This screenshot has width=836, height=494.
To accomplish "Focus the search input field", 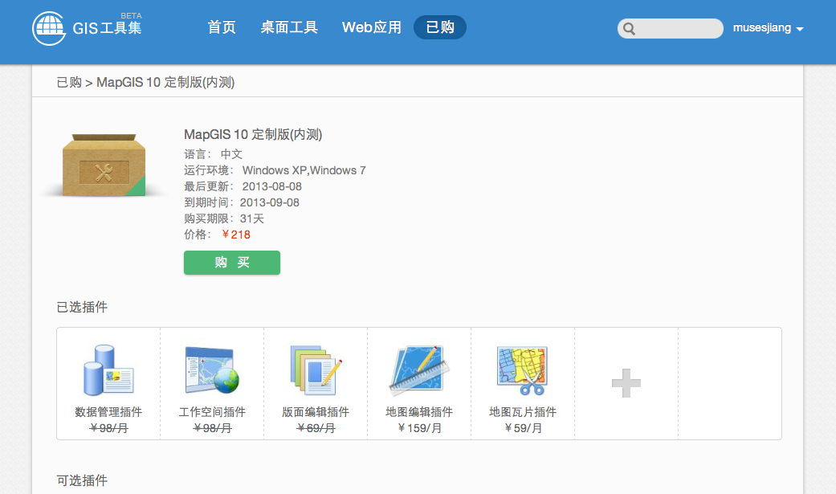I will [x=671, y=29].
